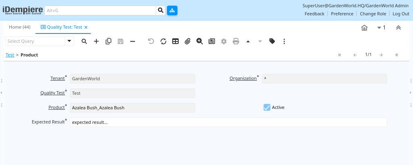Focus the Alt+G global search box
Image resolution: width=413 pixels, height=165 pixels.
[x=100, y=10]
